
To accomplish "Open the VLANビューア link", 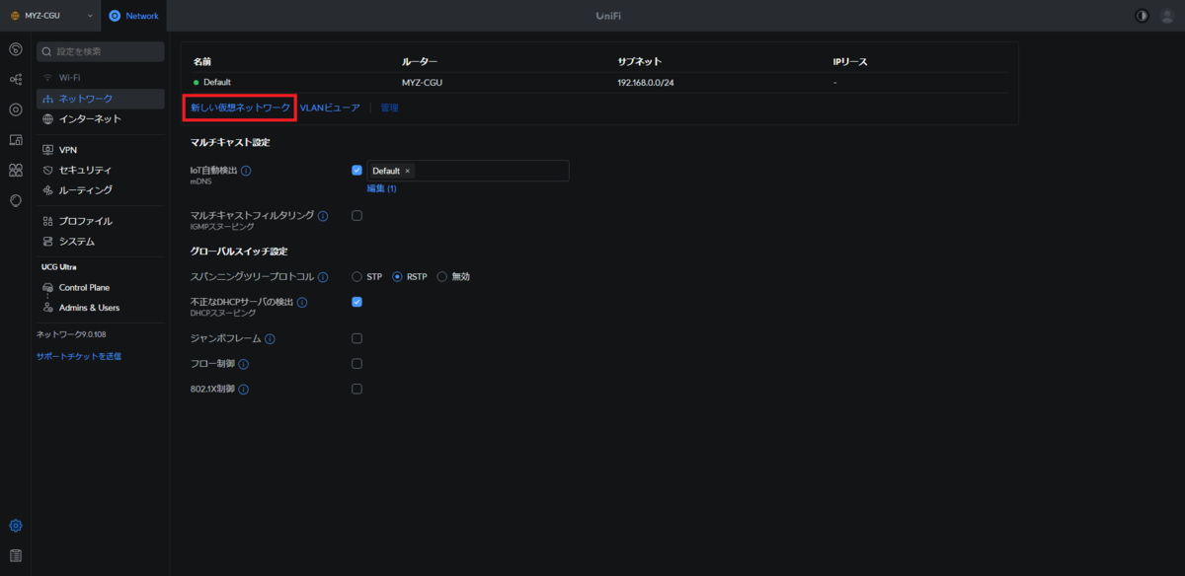I will pyautogui.click(x=330, y=108).
